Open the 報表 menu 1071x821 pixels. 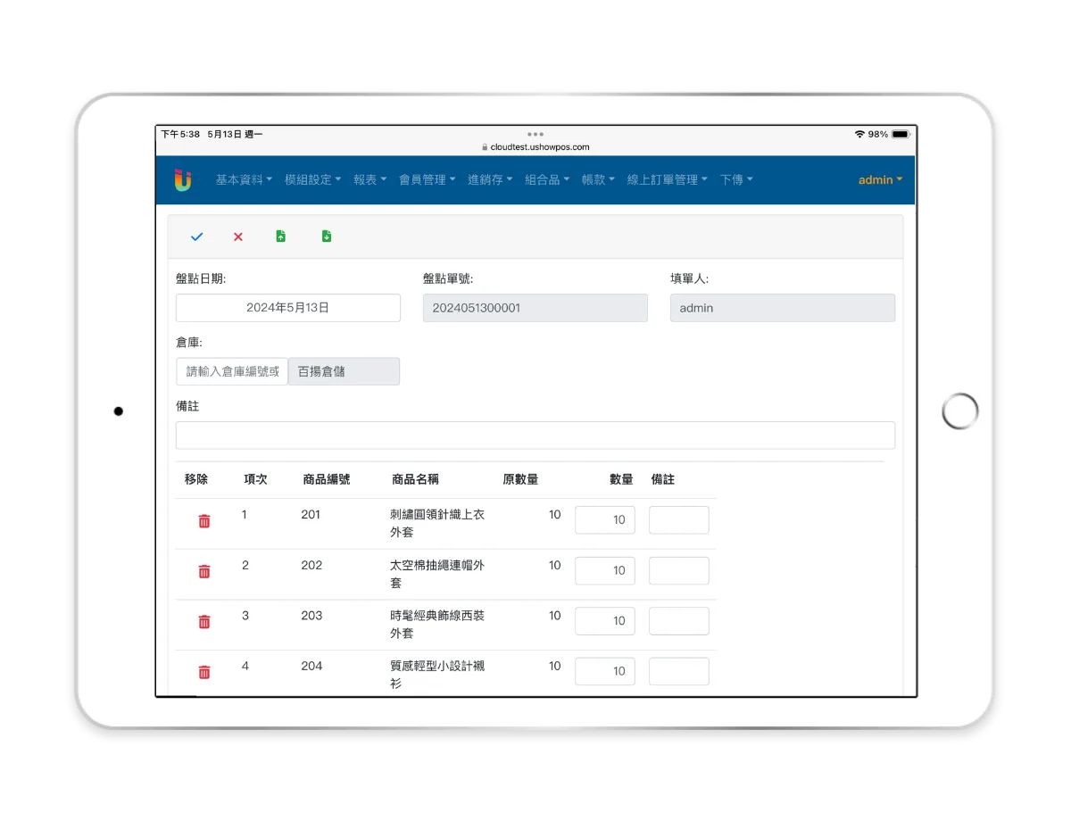[x=369, y=179]
